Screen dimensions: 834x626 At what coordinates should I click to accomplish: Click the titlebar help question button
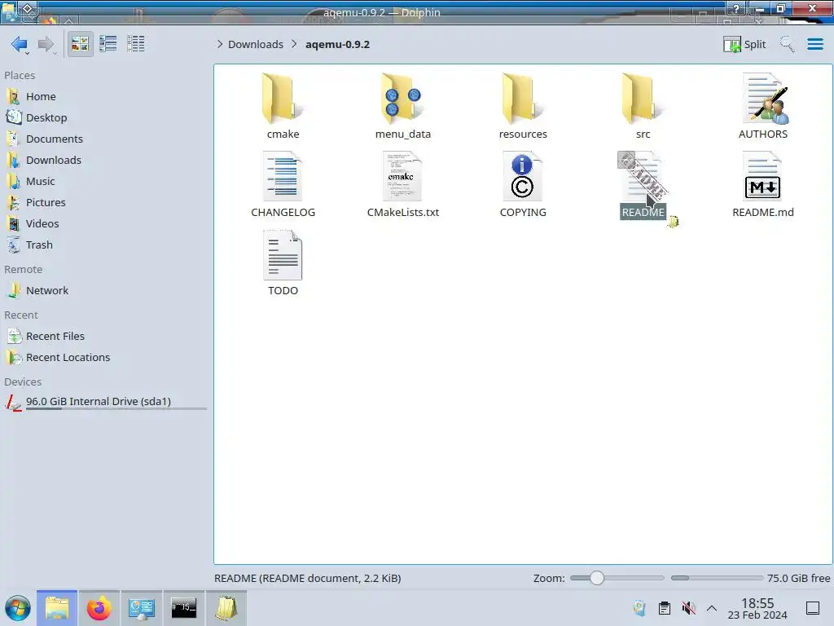[736, 8]
